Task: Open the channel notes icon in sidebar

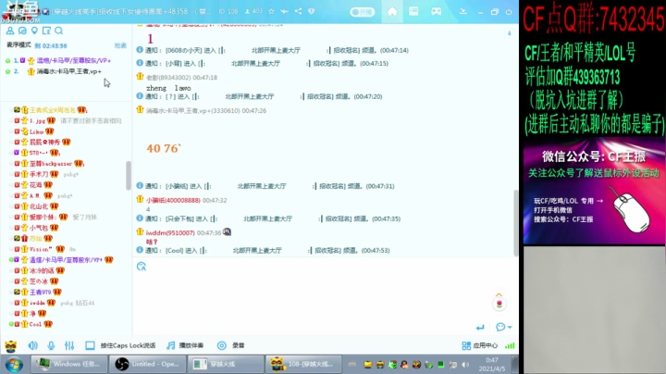Action: coord(46,31)
